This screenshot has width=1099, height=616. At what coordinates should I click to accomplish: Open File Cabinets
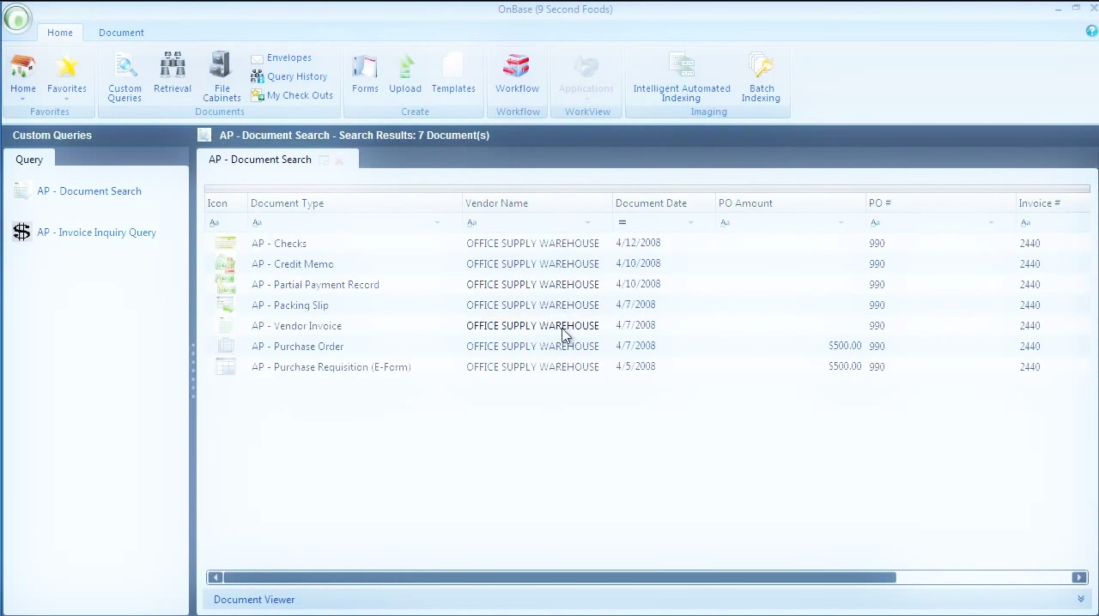(222, 77)
